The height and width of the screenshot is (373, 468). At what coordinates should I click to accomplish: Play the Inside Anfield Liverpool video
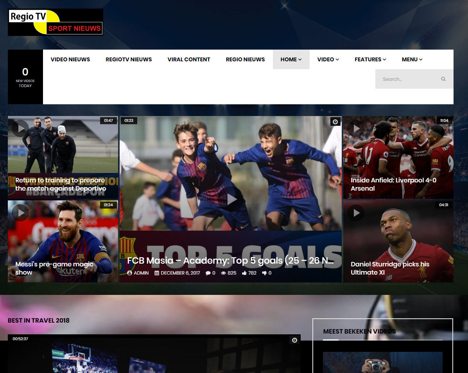[356, 128]
